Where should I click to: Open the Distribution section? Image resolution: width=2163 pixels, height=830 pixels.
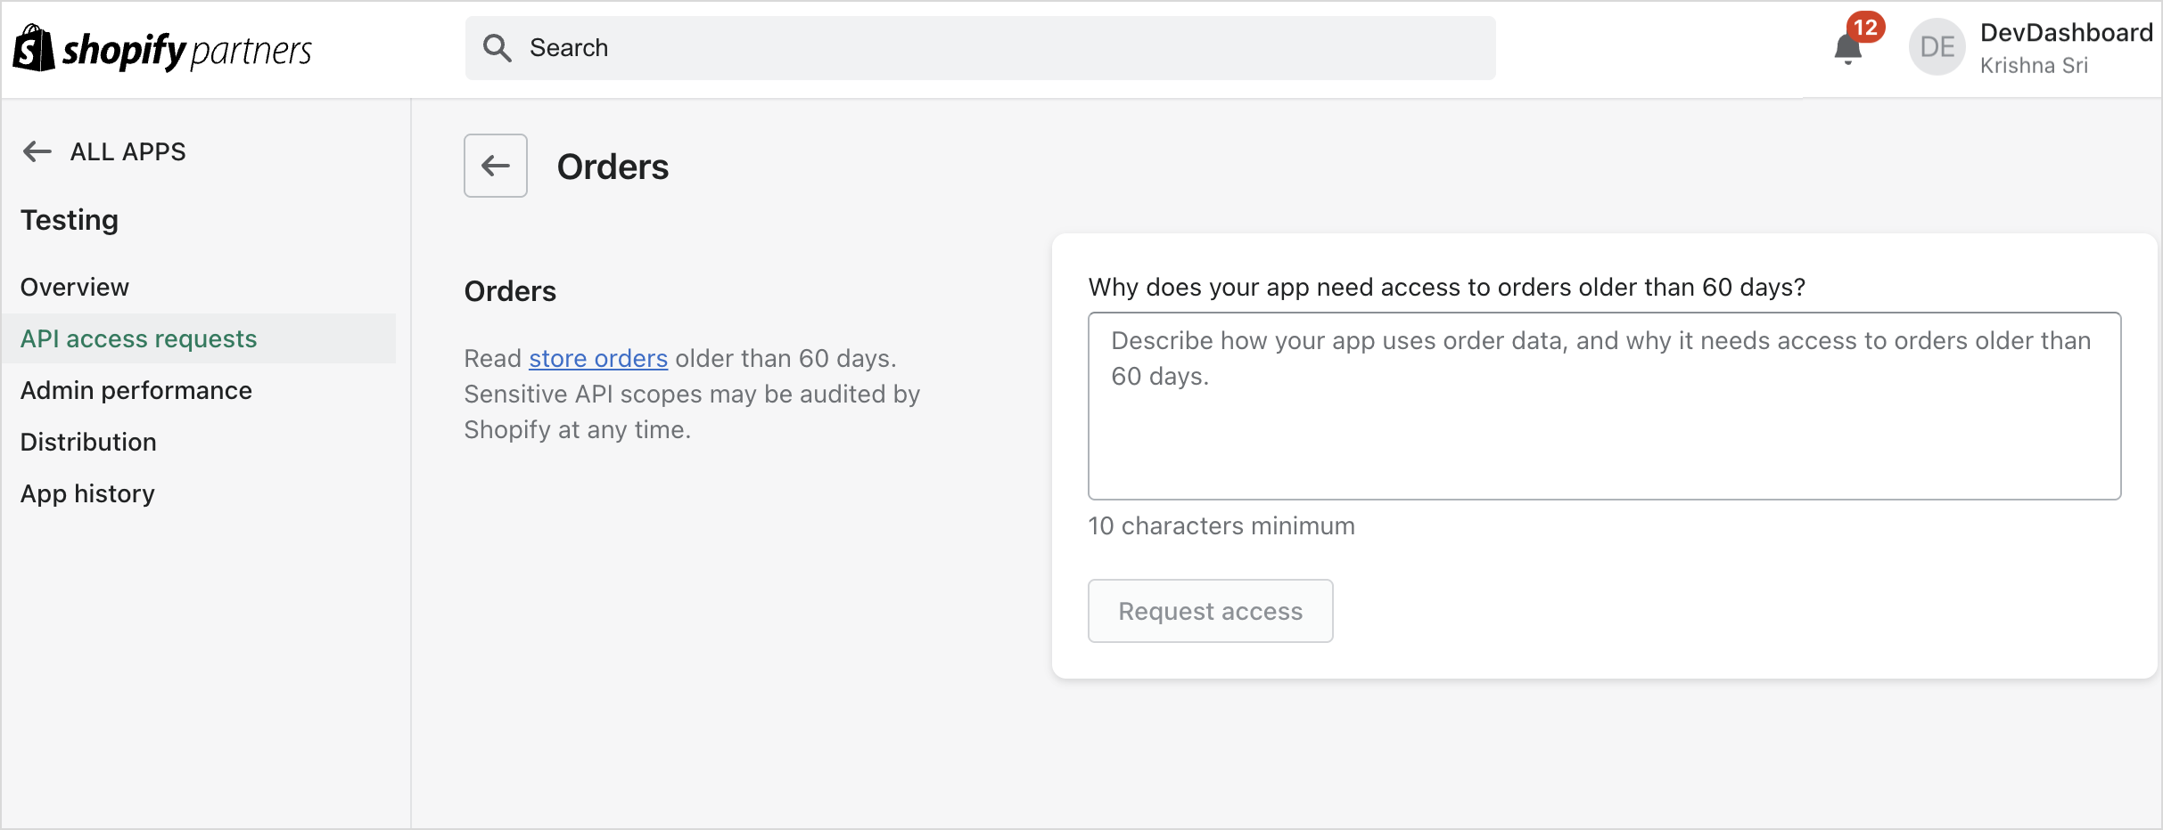88,442
